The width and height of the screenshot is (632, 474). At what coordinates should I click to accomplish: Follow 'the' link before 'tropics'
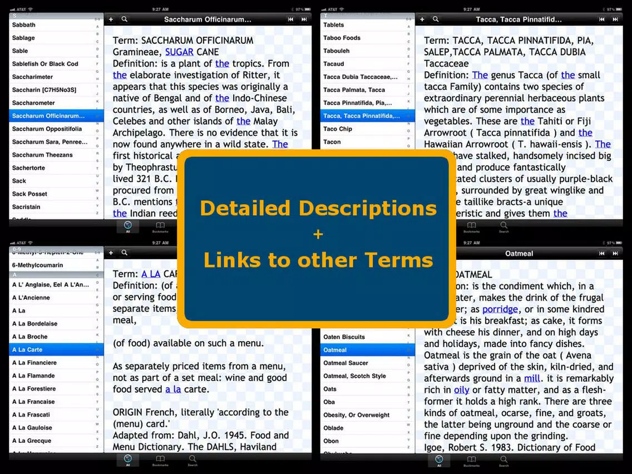(222, 63)
